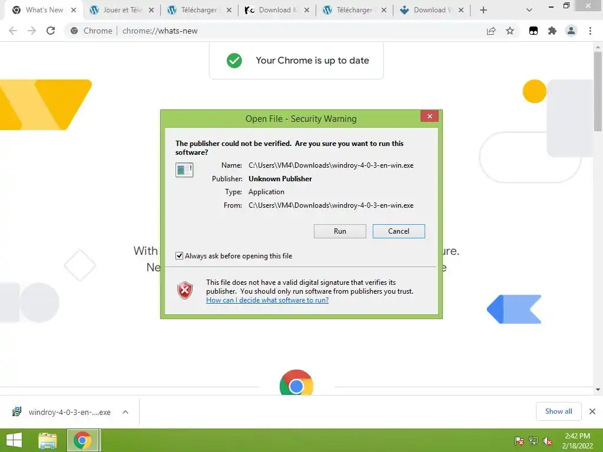Go forward with the browser forward arrow

coord(32,31)
